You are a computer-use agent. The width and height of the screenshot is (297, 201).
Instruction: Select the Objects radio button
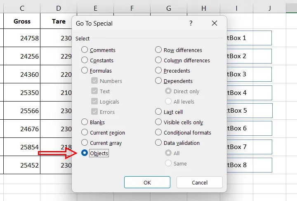[85, 153]
